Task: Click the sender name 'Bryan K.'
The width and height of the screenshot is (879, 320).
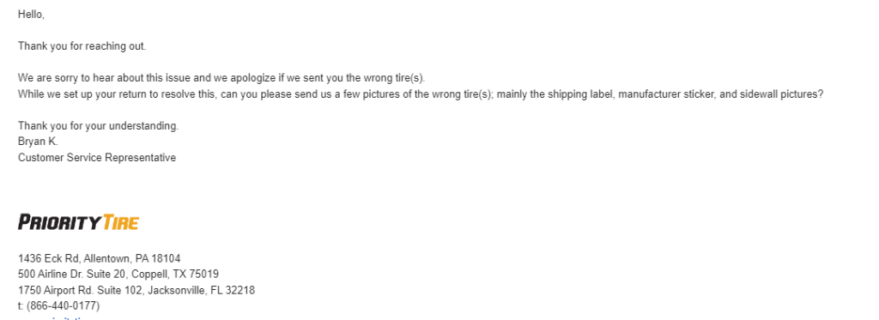Action: tap(38, 142)
